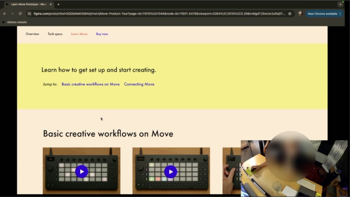The height and width of the screenshot is (197, 350).
Task: Open a new browser tab
Action: click(58, 4)
